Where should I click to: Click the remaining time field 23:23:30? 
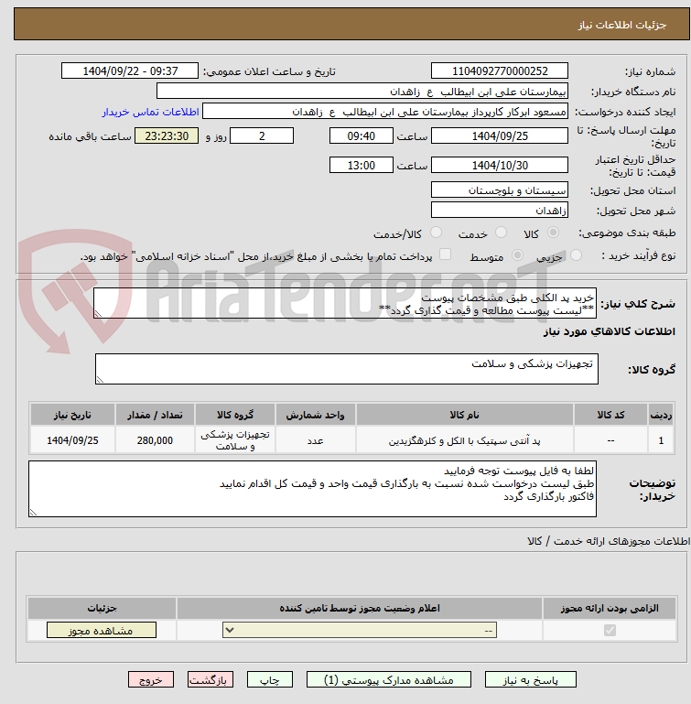167,136
